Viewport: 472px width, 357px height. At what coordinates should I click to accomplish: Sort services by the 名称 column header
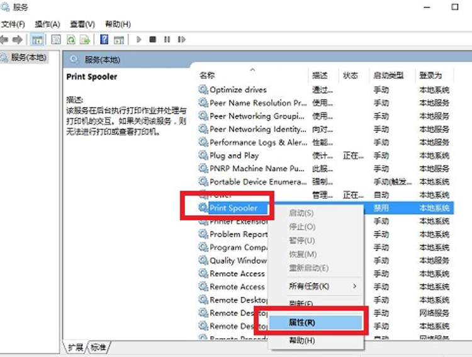click(208, 76)
